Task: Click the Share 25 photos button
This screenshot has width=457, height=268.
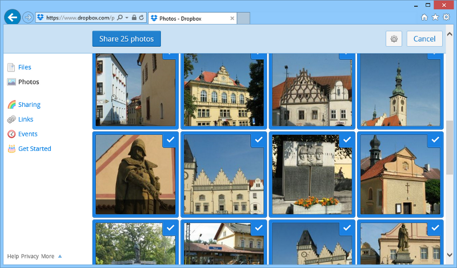Action: (126, 39)
